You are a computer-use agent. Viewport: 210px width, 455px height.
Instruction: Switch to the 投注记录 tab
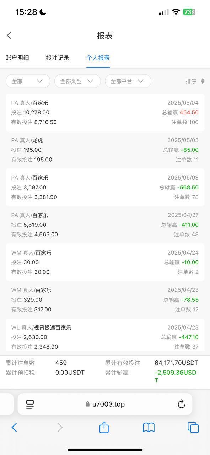coord(58,58)
